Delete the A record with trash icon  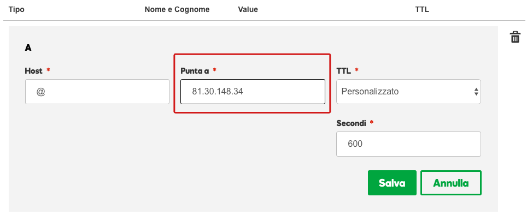pyautogui.click(x=515, y=37)
